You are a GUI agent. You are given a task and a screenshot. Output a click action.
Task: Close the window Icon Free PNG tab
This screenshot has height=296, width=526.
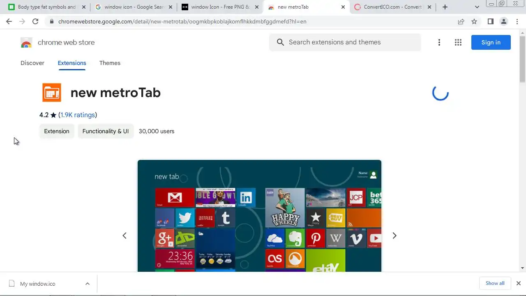[x=257, y=7]
